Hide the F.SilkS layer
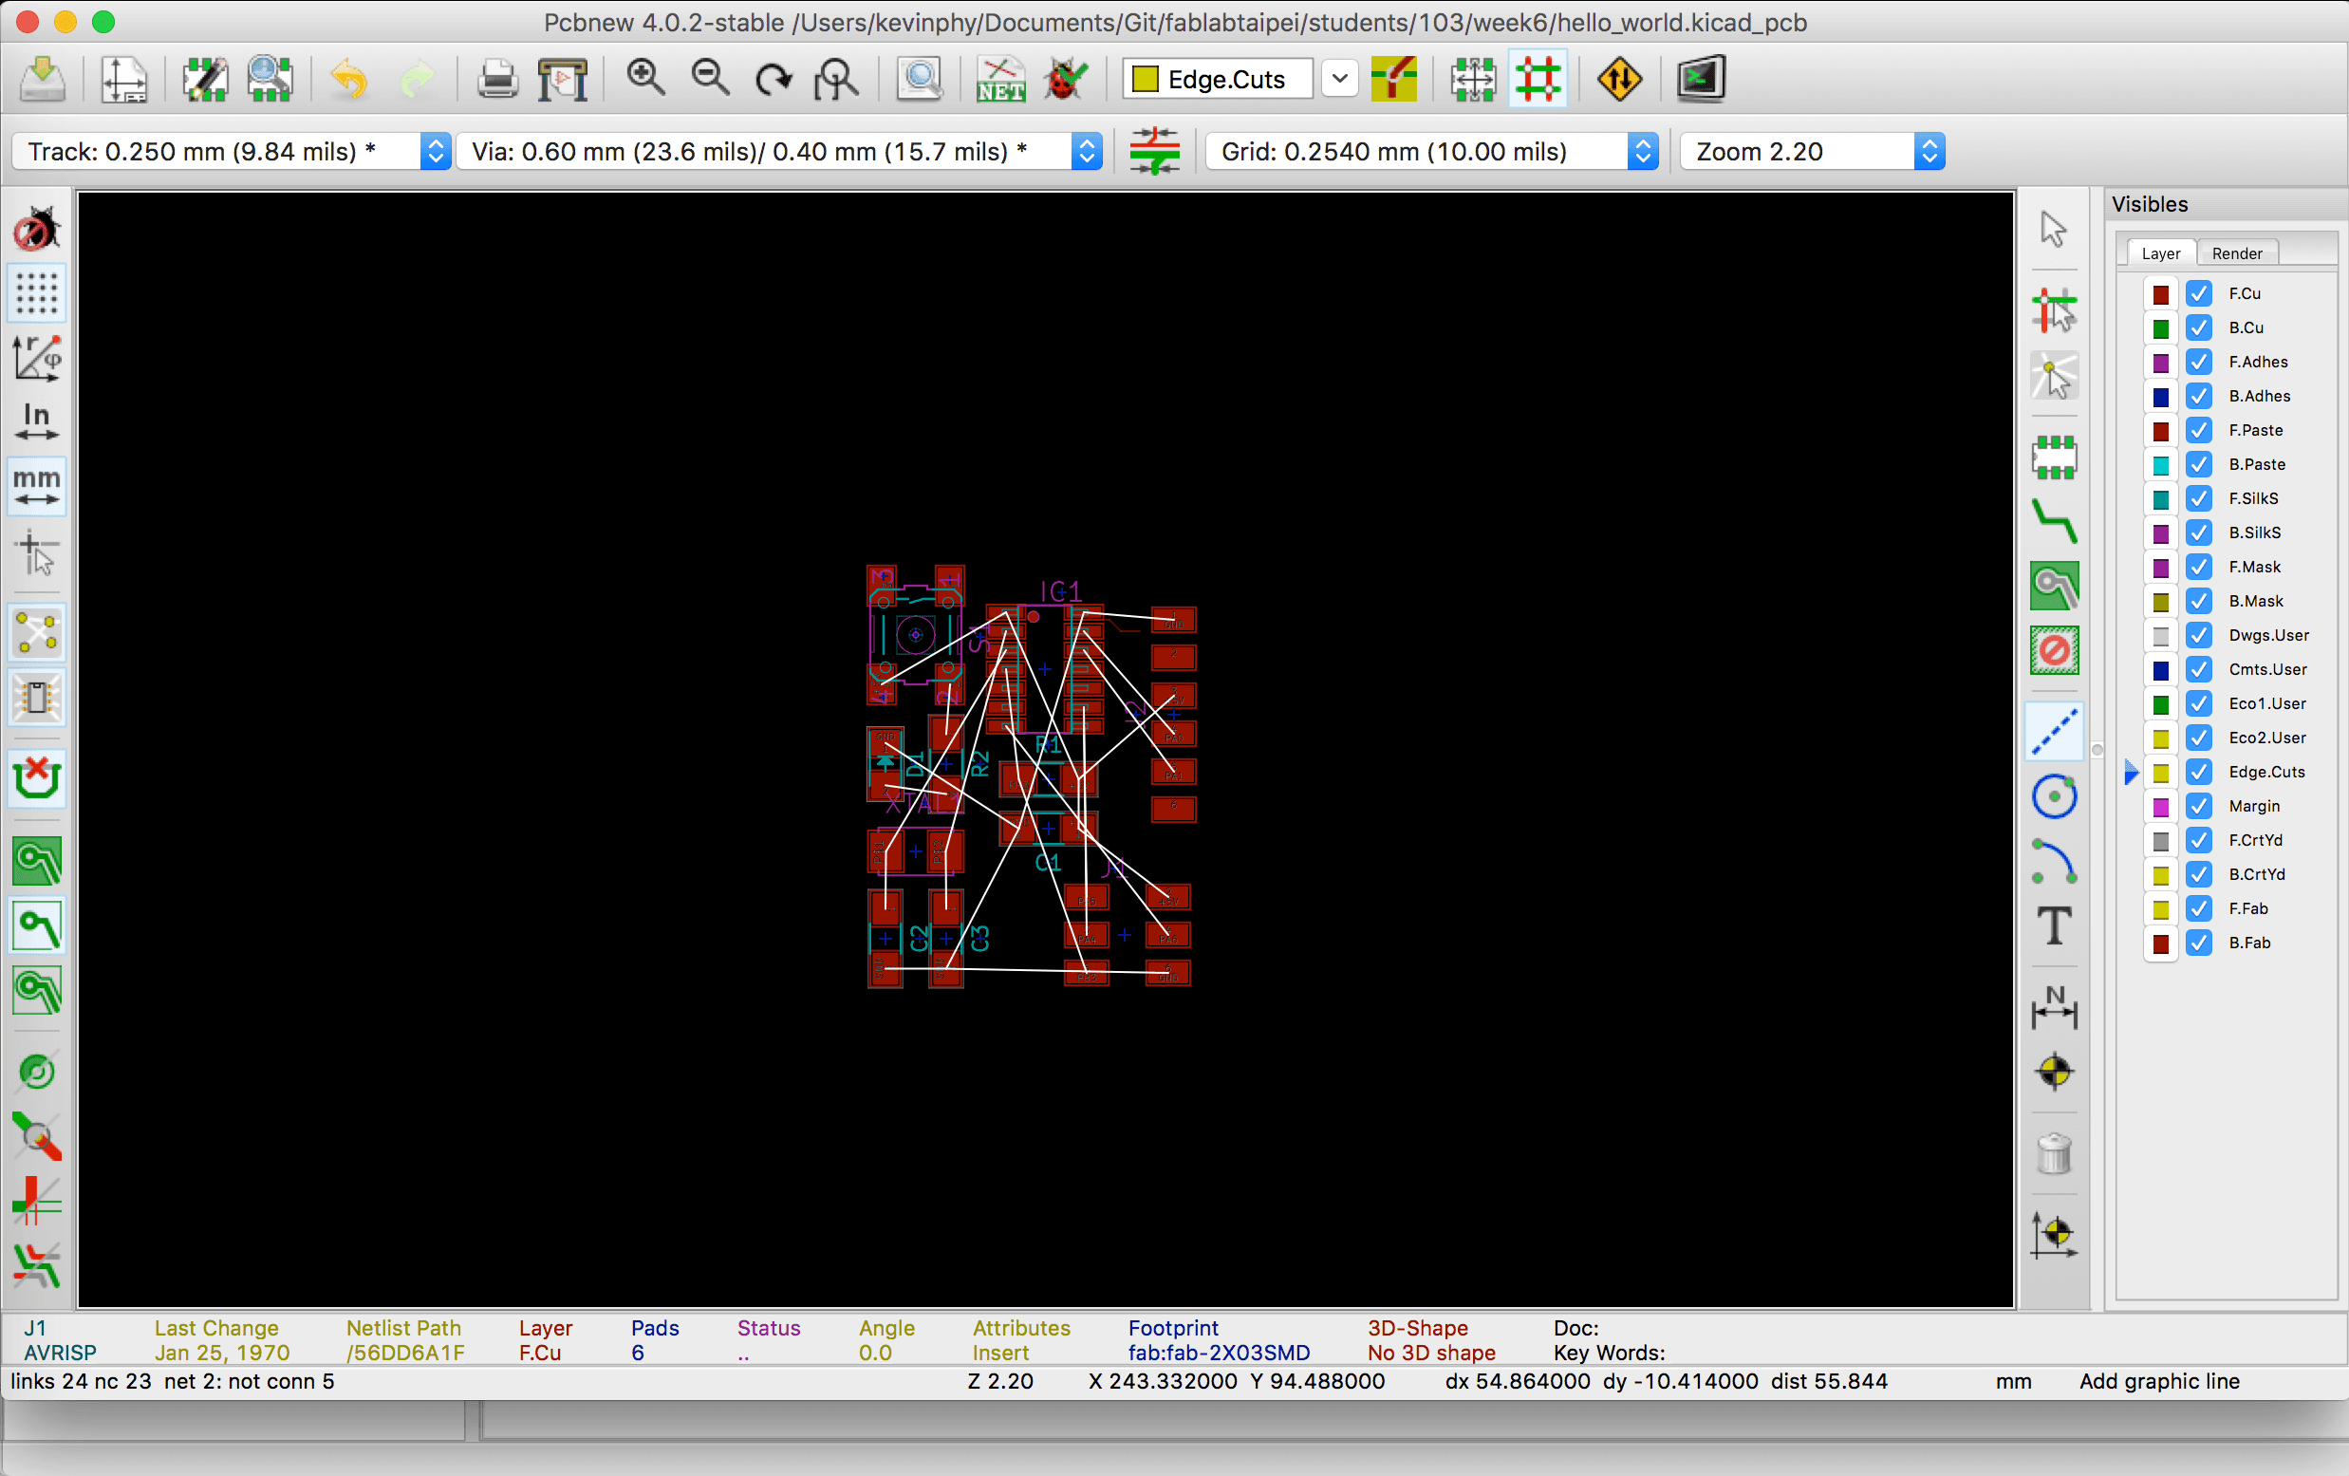The width and height of the screenshot is (2349, 1476). (x=2199, y=498)
